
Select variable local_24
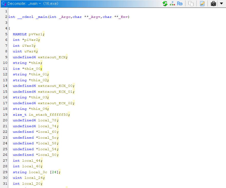[x=34, y=178]
